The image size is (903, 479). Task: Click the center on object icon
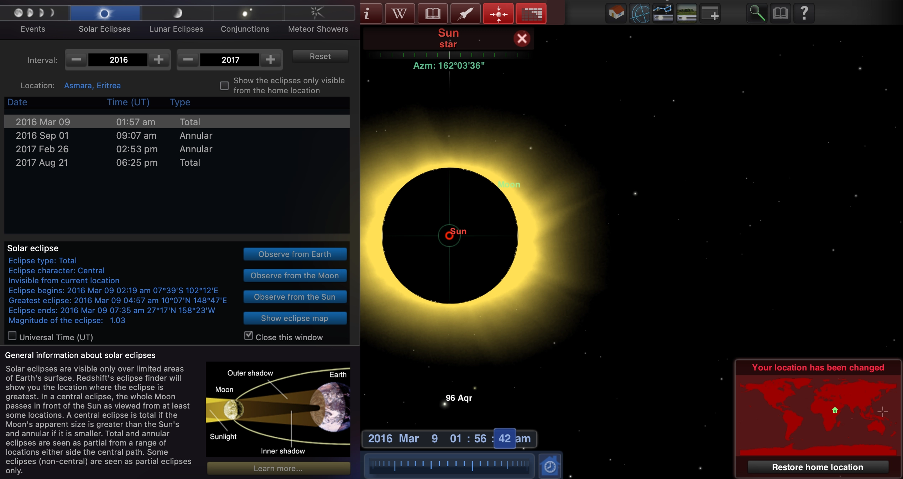click(x=498, y=14)
